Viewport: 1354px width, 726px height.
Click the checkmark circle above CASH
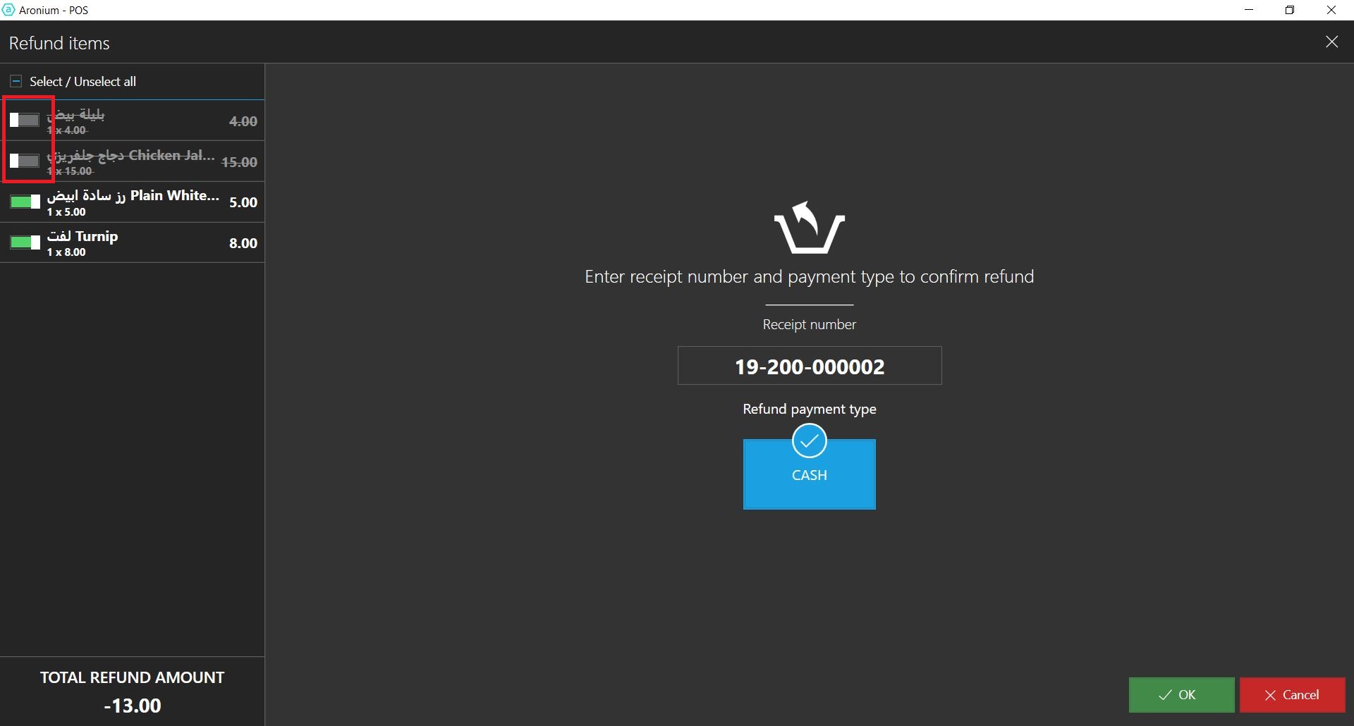[x=809, y=441]
